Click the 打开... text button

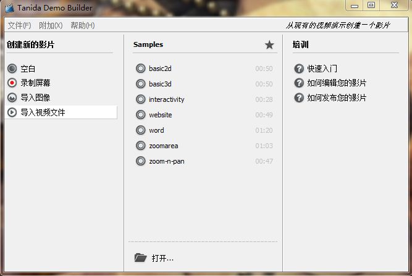pos(162,258)
